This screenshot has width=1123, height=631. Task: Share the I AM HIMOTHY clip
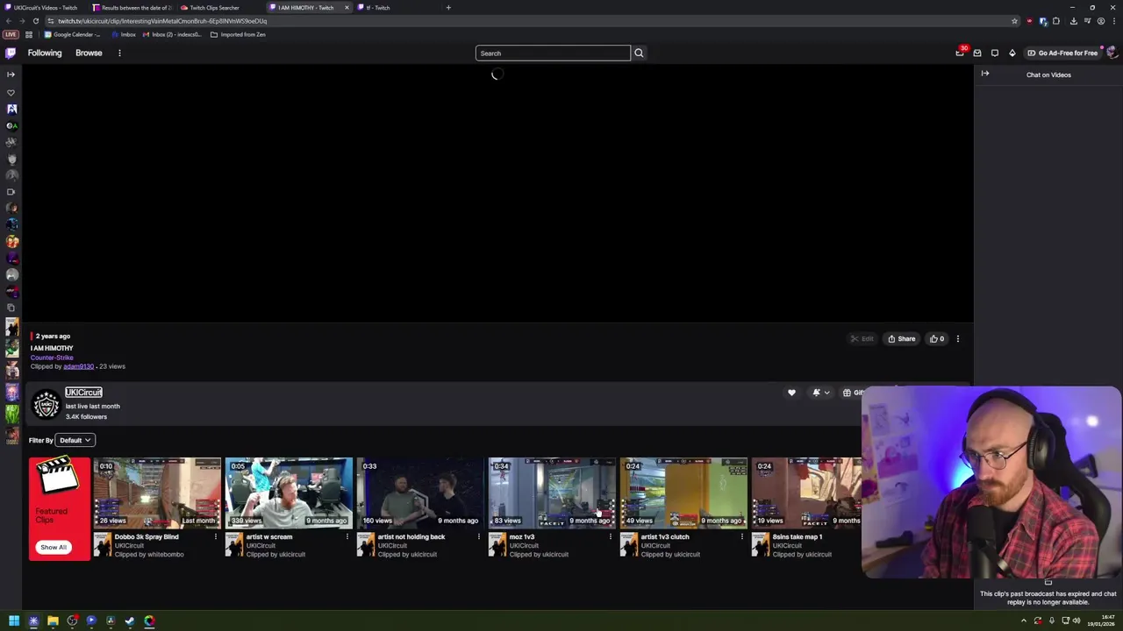tap(901, 339)
